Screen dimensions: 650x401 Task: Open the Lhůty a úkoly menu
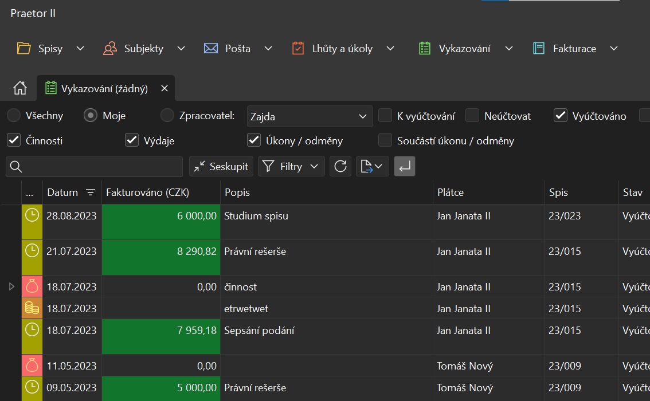pyautogui.click(x=342, y=49)
